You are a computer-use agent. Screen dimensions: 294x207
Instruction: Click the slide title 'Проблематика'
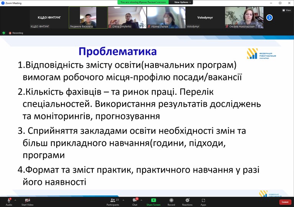(118, 51)
